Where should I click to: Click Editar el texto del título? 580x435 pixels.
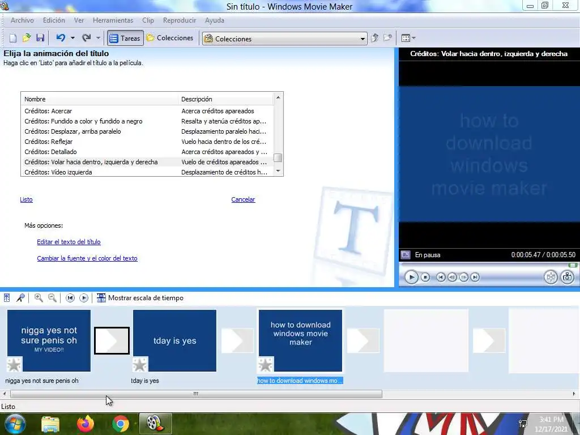click(69, 242)
